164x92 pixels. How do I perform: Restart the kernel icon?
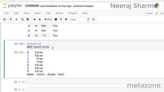pyautogui.click(x=61, y=19)
